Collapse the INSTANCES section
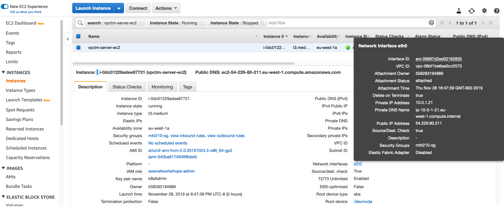The width and height of the screenshot is (504, 208). pyautogui.click(x=3, y=72)
